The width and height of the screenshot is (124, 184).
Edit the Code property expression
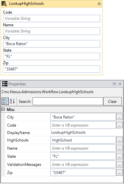point(83,125)
